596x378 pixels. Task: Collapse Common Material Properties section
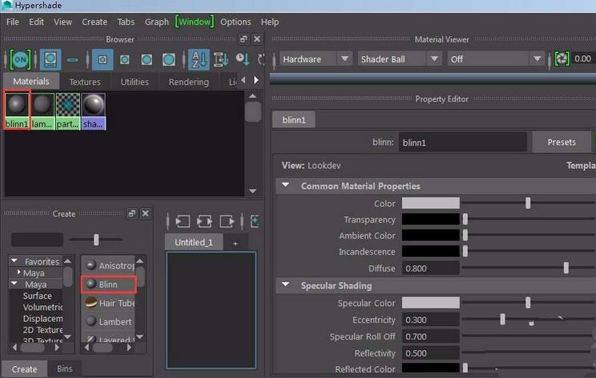285,185
